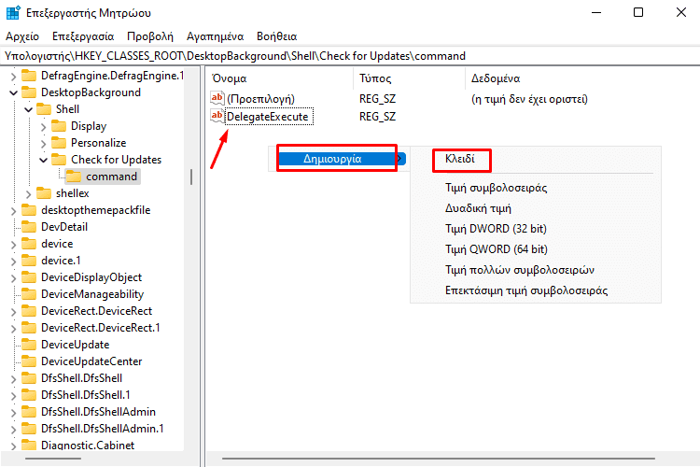
Task: Click the DeviceManageability folder icon
Action: coord(29,294)
